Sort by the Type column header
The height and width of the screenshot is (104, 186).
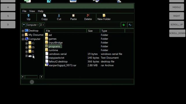click(x=112, y=31)
